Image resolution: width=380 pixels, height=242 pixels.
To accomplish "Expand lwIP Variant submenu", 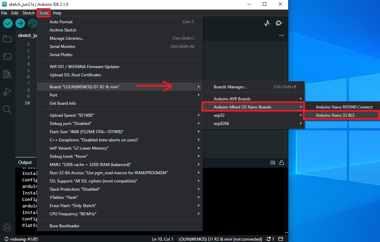I will point(120,148).
